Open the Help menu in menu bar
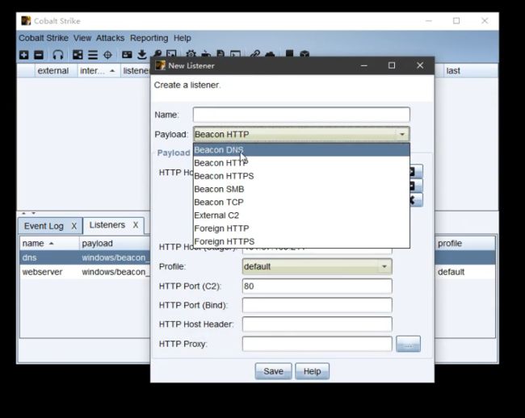 click(183, 38)
